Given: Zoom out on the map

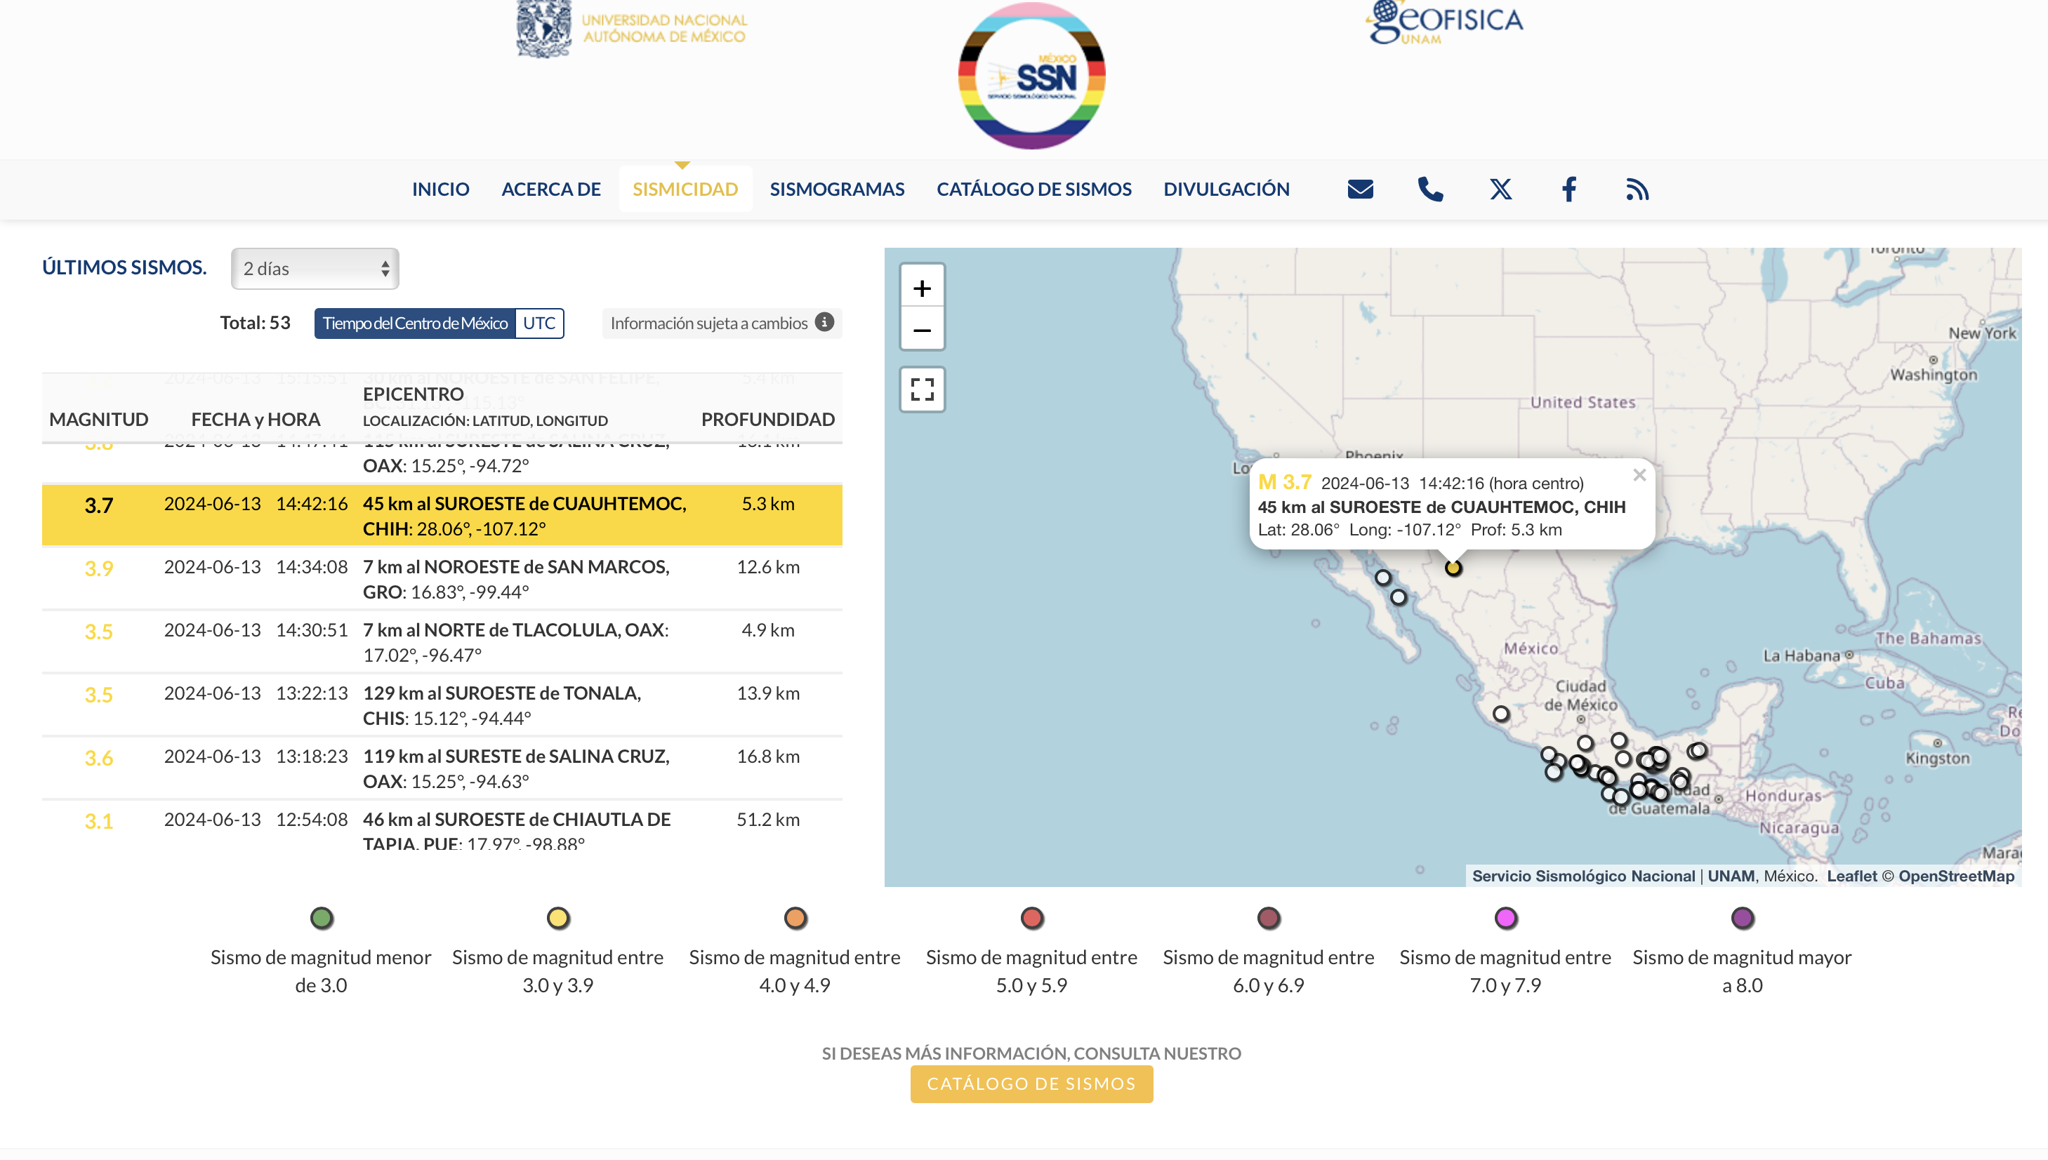Looking at the screenshot, I should 922,330.
